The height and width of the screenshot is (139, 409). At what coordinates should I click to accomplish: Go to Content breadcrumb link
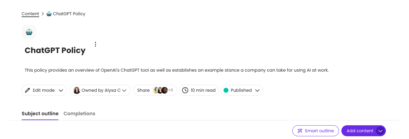(30, 14)
